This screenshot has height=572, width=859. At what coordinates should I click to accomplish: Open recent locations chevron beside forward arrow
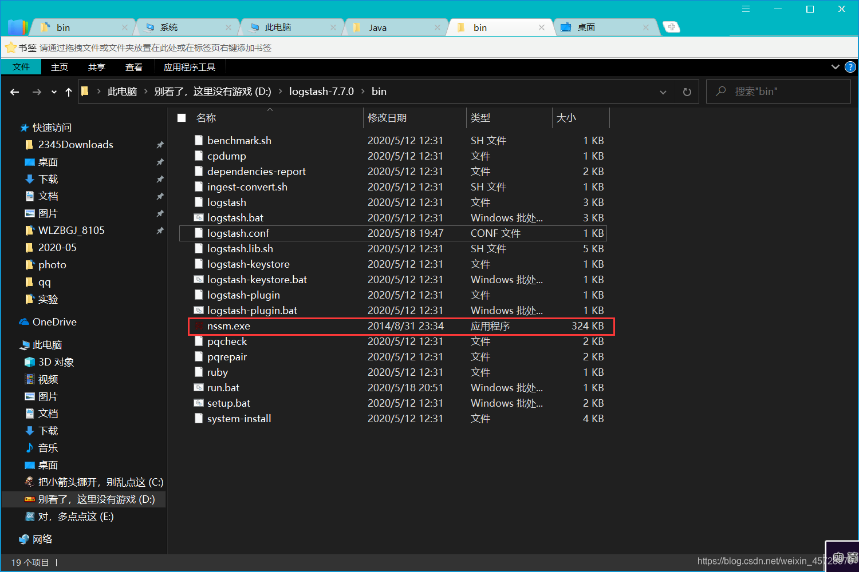coord(53,92)
